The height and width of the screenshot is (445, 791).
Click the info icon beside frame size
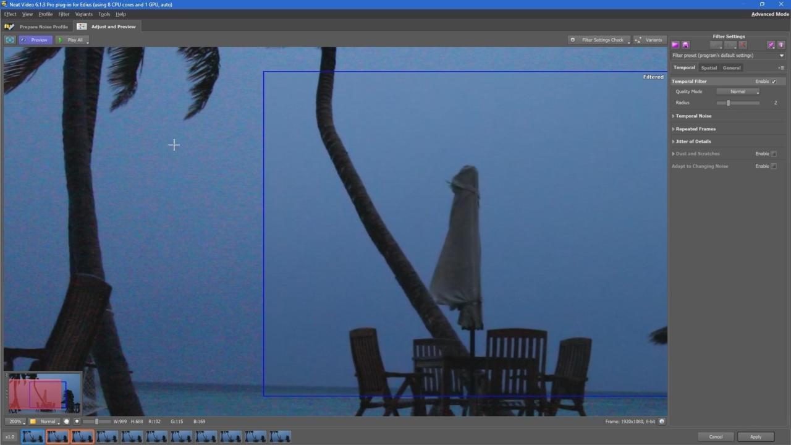pos(662,422)
